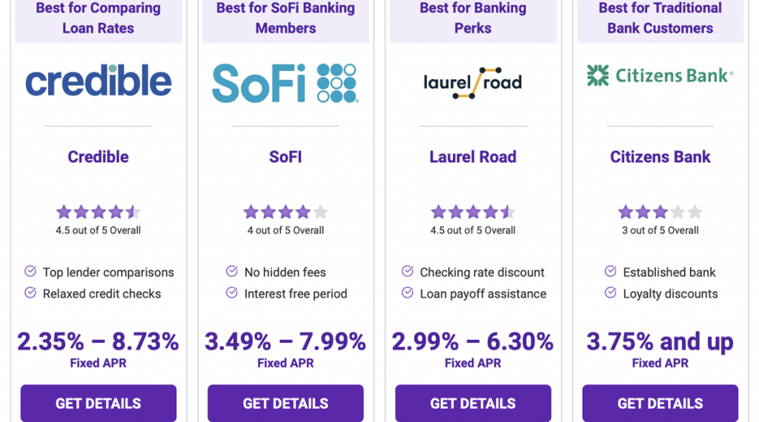Open Get Details for Laurel Road

[473, 403]
